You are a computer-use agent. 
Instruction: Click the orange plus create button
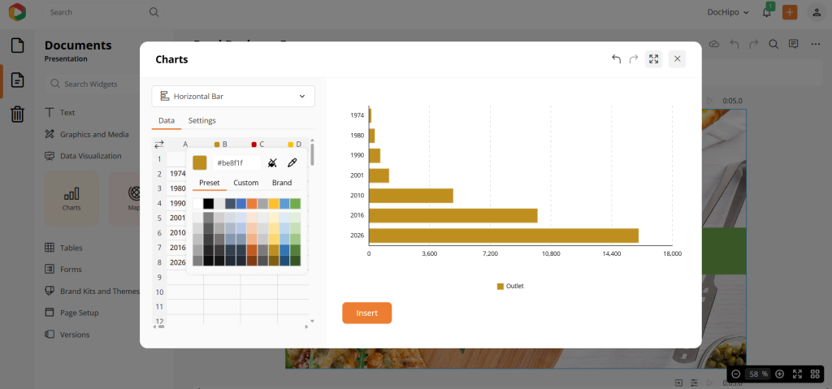(x=790, y=12)
